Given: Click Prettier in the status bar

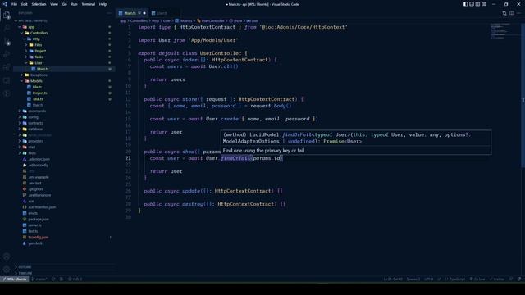Looking at the screenshot, I should [x=497, y=279].
